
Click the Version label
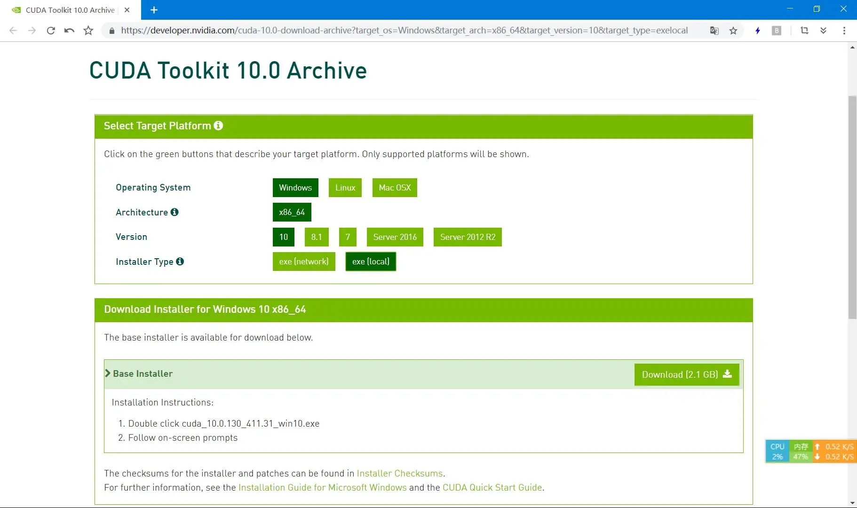point(132,237)
